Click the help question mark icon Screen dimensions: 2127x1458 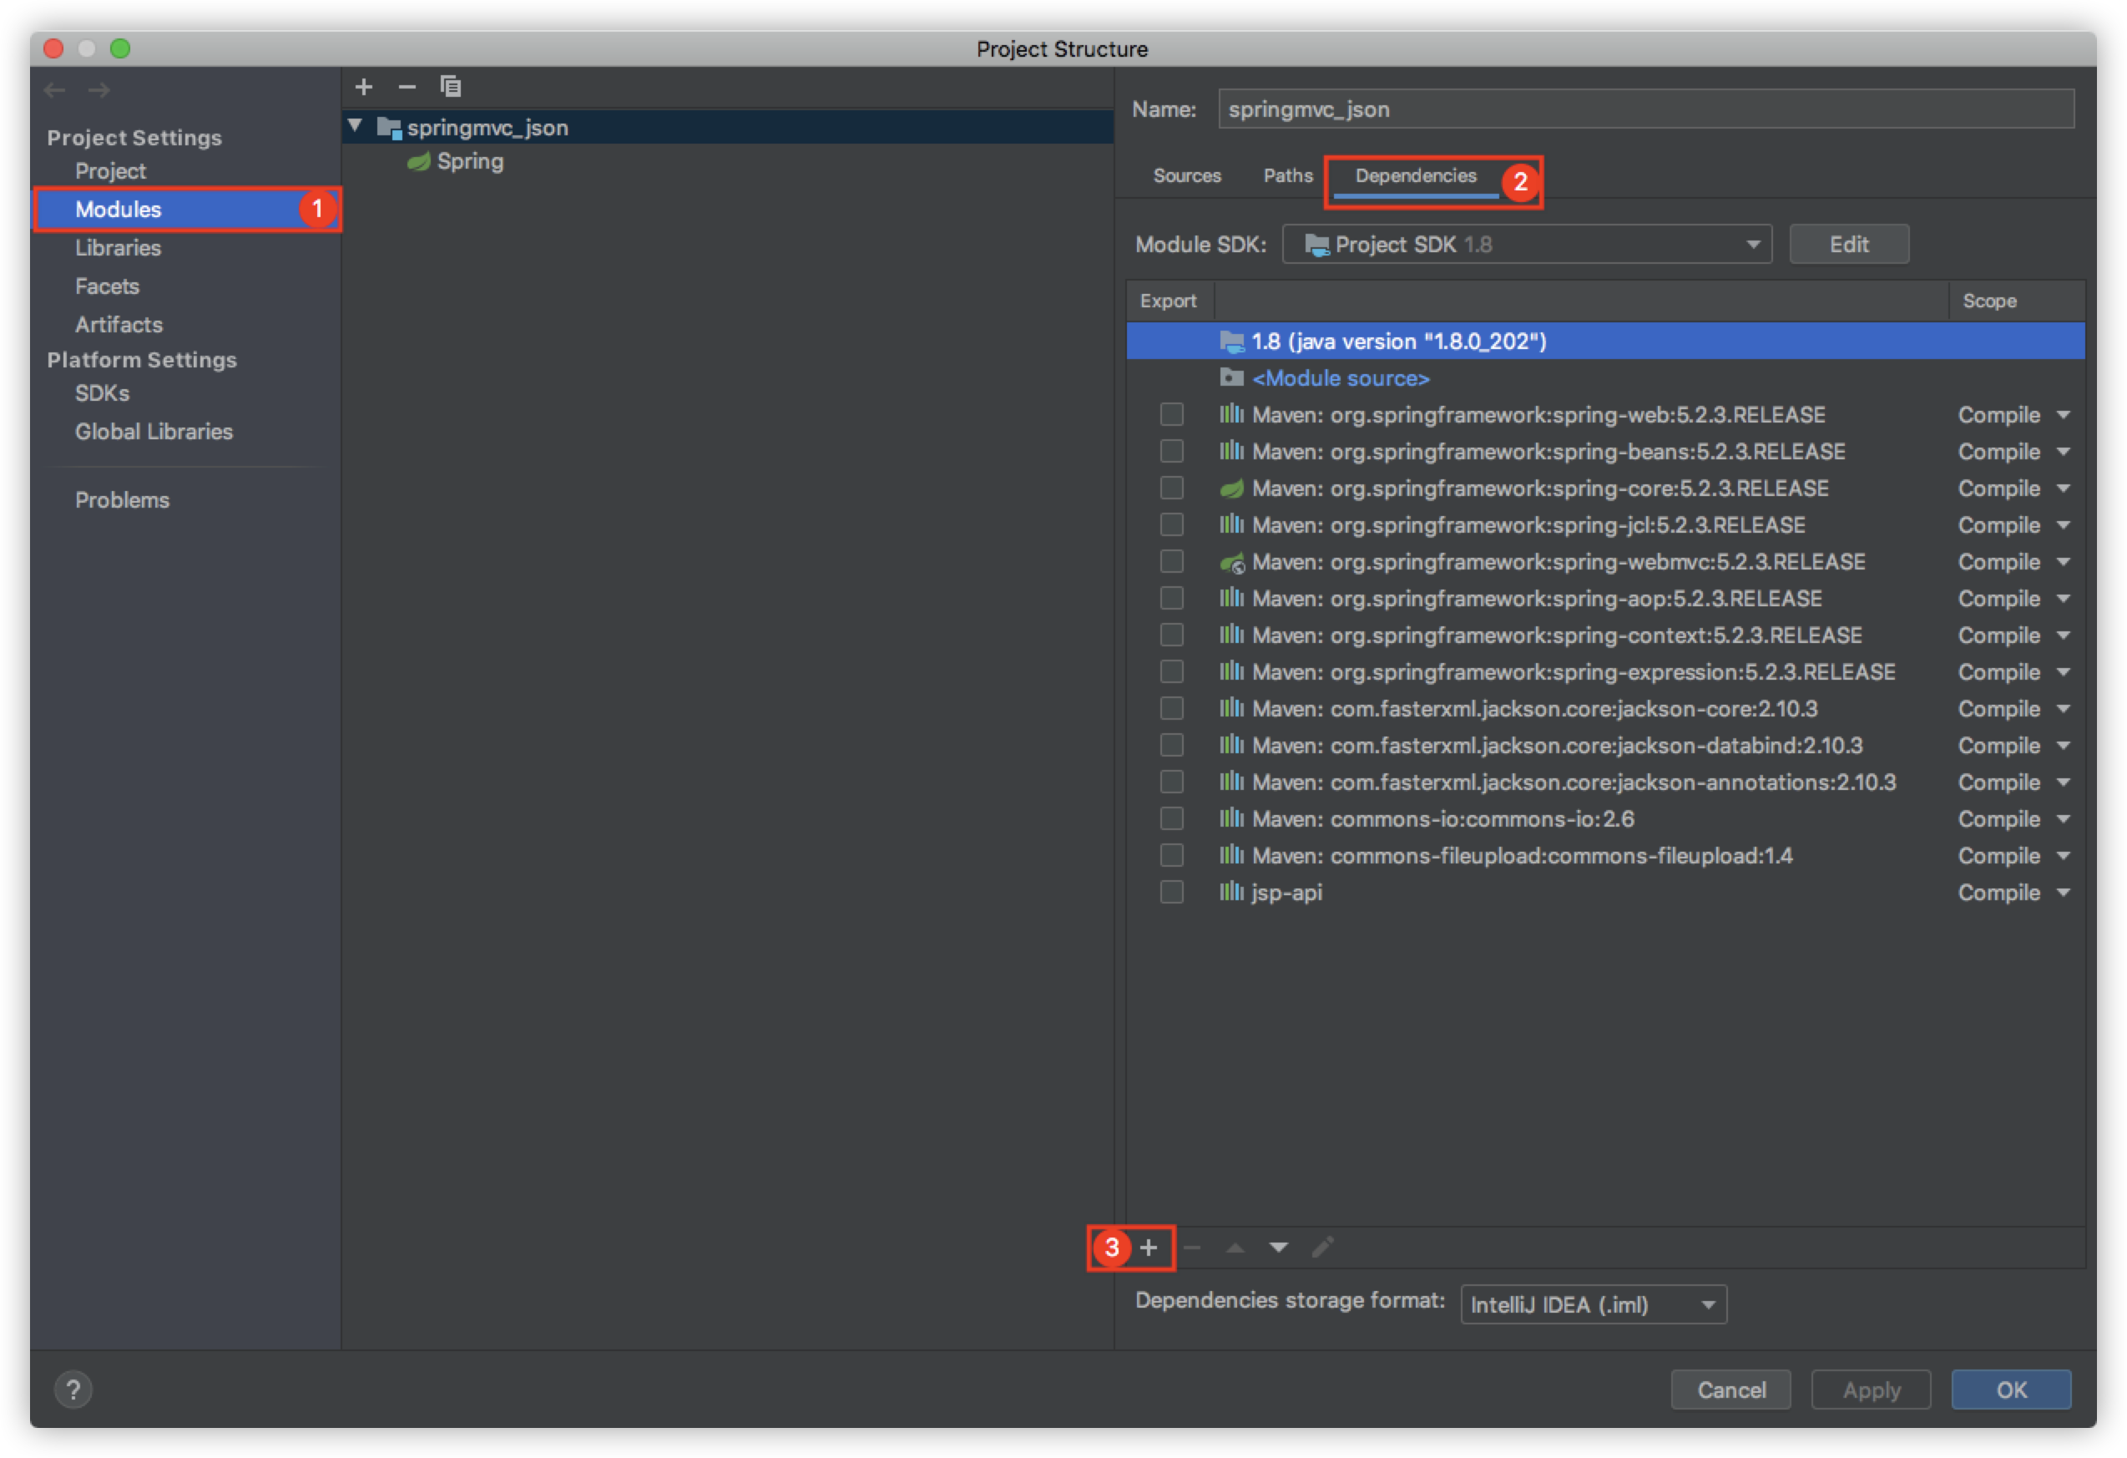(73, 1390)
